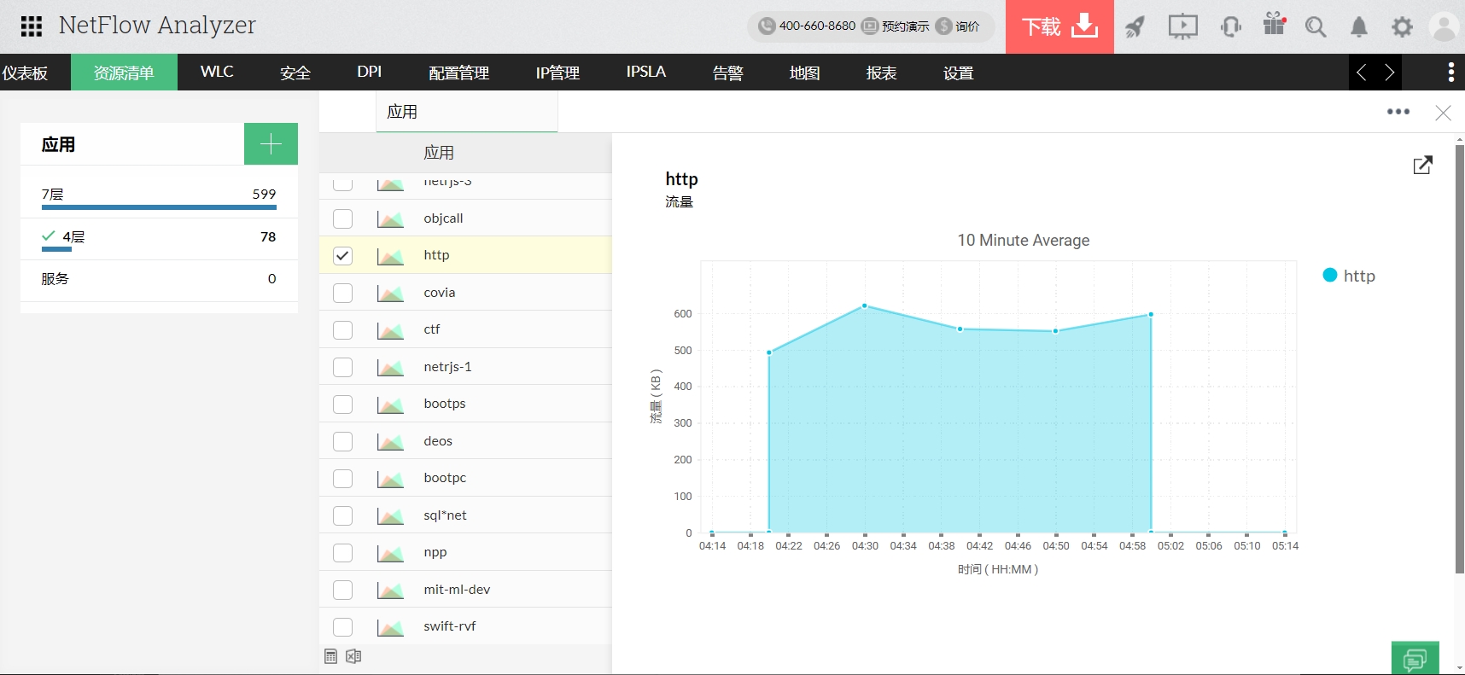Pop out the http chart in new window
This screenshot has width=1465, height=675.
[x=1422, y=165]
